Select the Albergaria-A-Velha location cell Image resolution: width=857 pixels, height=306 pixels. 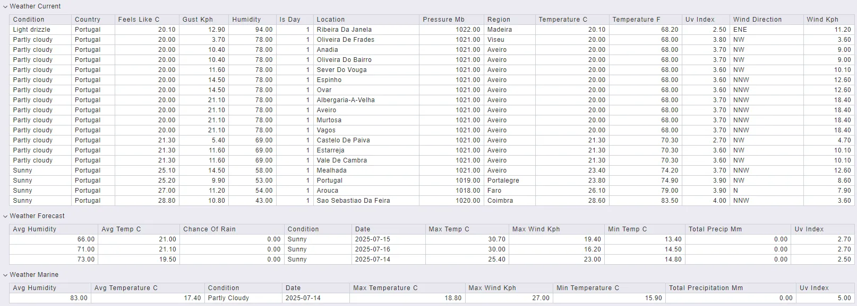366,100
